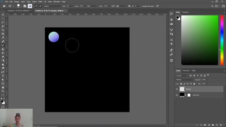This screenshot has width=226, height=127.
Task: Open the Window menu
Action: [x=56, y=1]
